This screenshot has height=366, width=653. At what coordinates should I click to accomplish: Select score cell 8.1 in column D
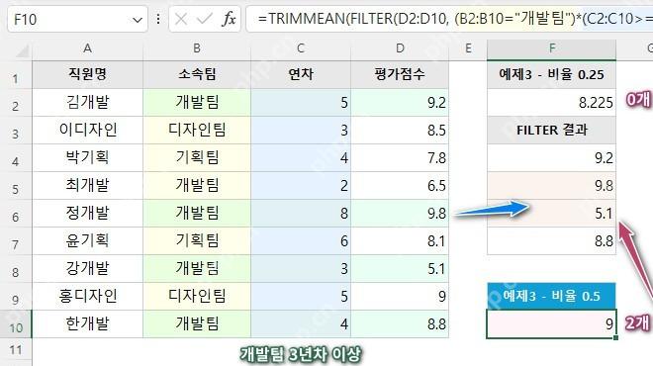pyautogui.click(x=400, y=240)
